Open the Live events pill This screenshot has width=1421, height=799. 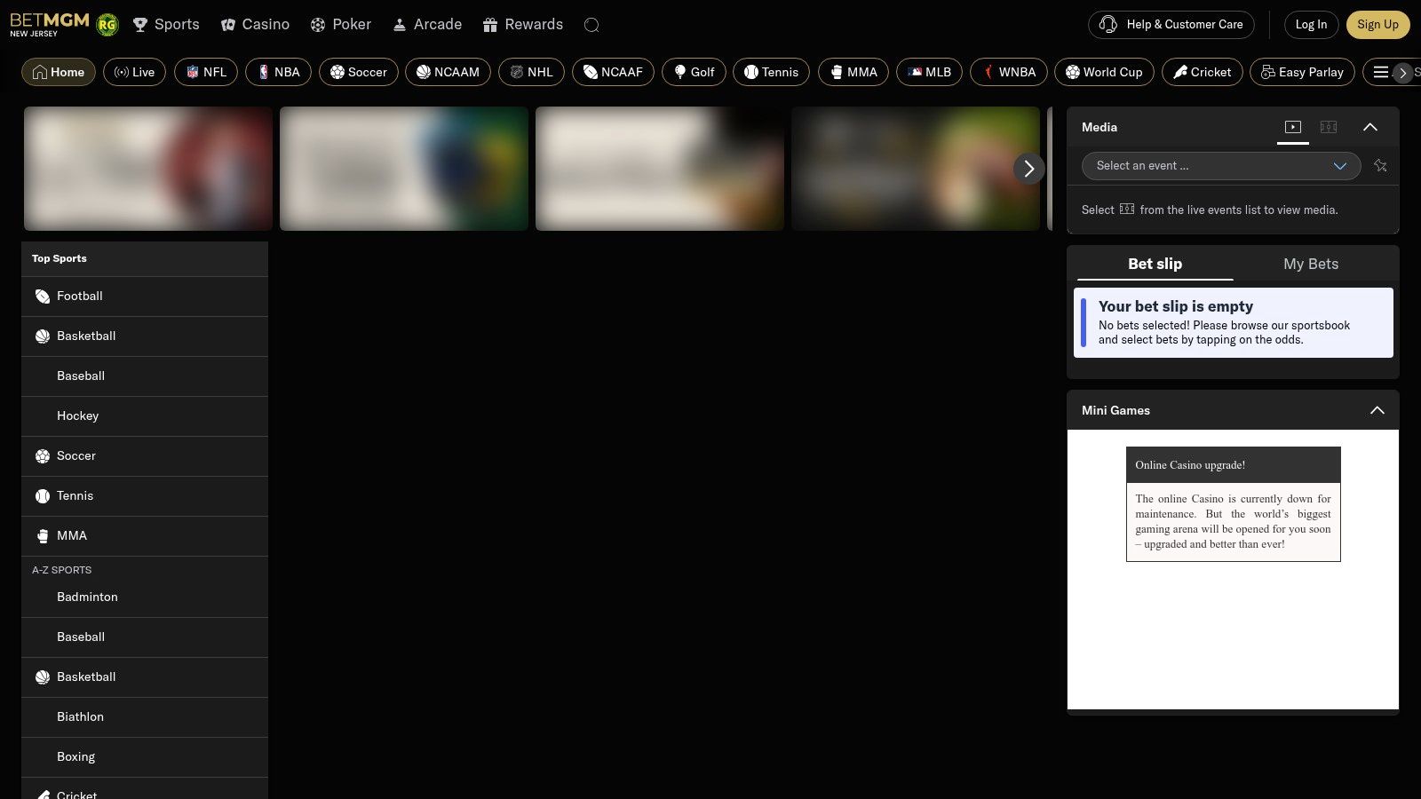pos(135,72)
